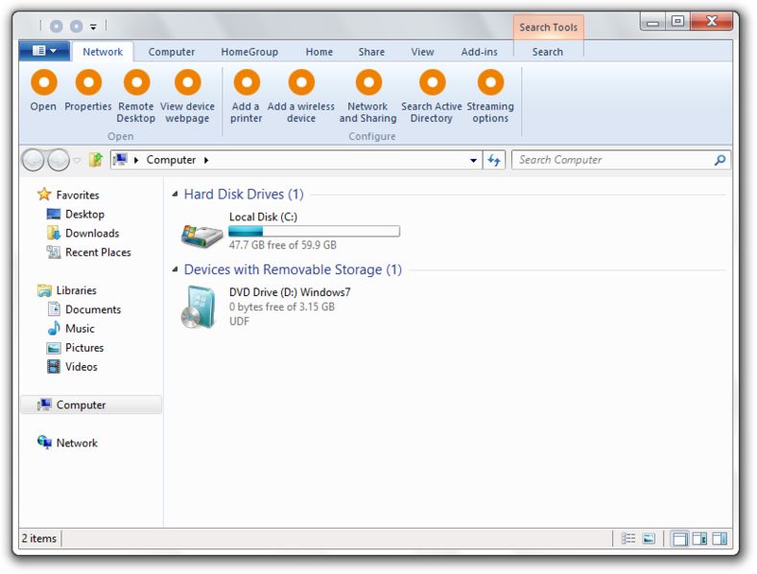Select Network and Sharing ribbon icon
The height and width of the screenshot is (574, 757).
coord(368,82)
